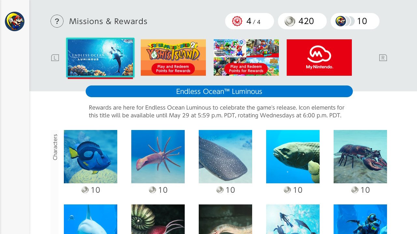Select the scuba diver icon
This screenshot has height=234, width=417.
tap(360, 219)
